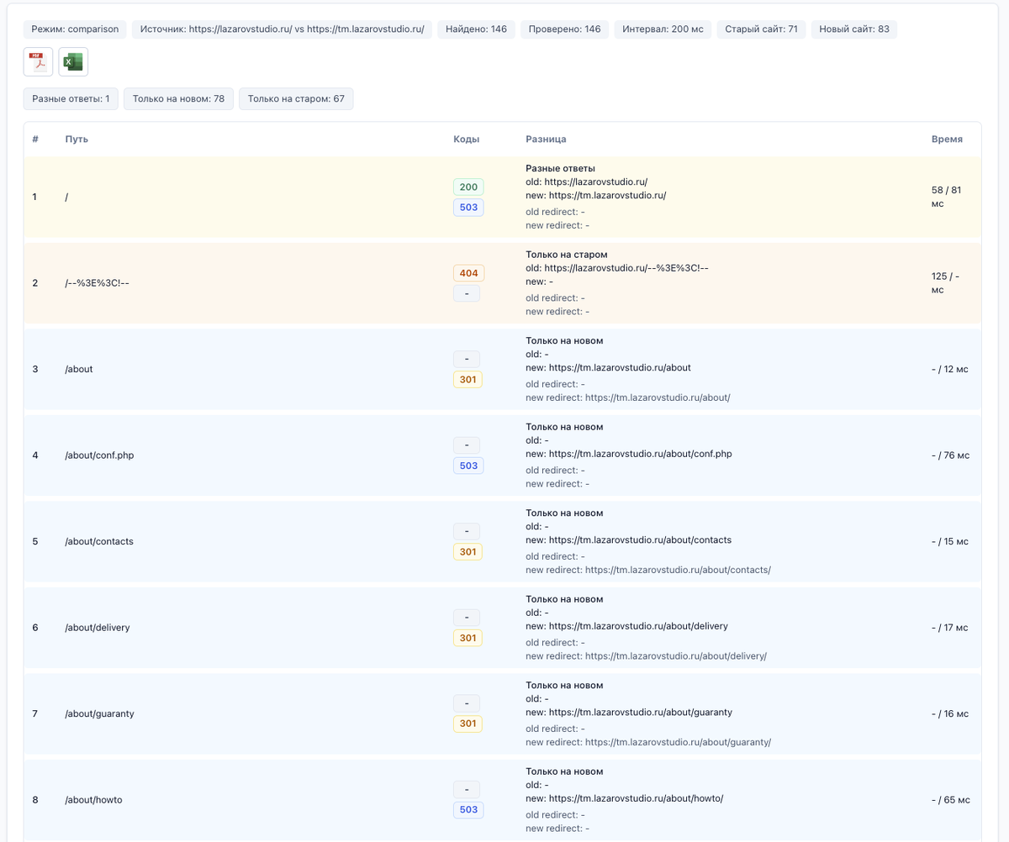Click the 301 code for /about/guaranty row
Viewport: 1009px width, 842px height.
point(468,724)
